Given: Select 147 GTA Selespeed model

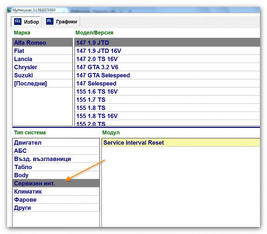Looking at the screenshot, I should click(103, 75).
